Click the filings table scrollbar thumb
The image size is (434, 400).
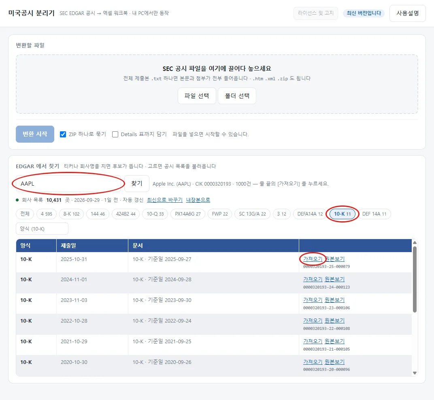415,279
